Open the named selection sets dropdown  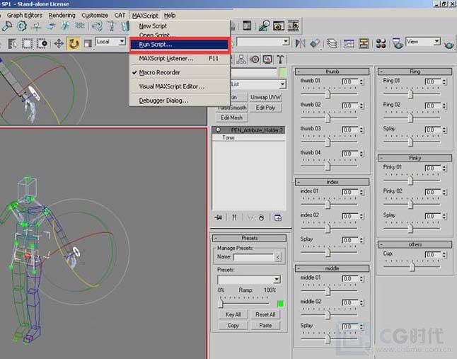click(263, 42)
